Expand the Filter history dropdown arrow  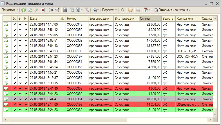click(82, 10)
